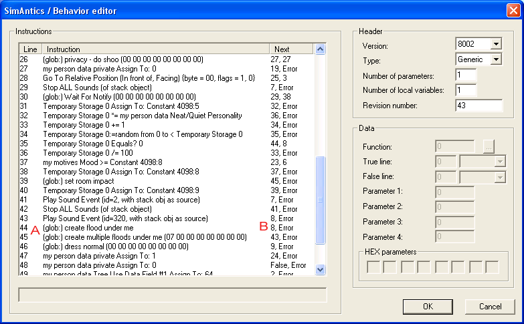Cancel the Behavior editor dialog
The height and width of the screenshot is (324, 524).
[x=490, y=307]
